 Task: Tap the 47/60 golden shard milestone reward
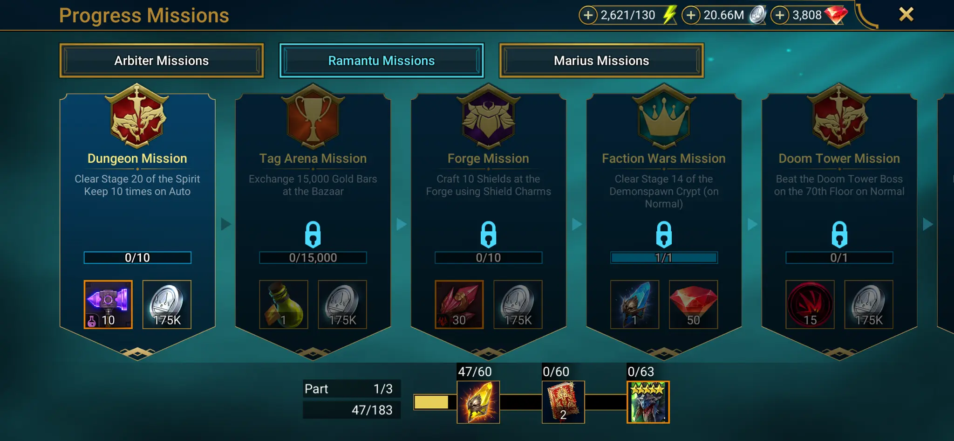[478, 402]
